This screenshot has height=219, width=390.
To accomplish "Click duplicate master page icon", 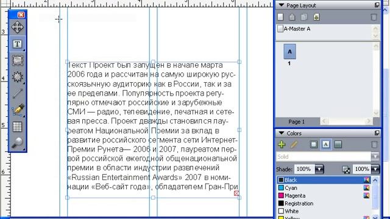I will point(304,17).
